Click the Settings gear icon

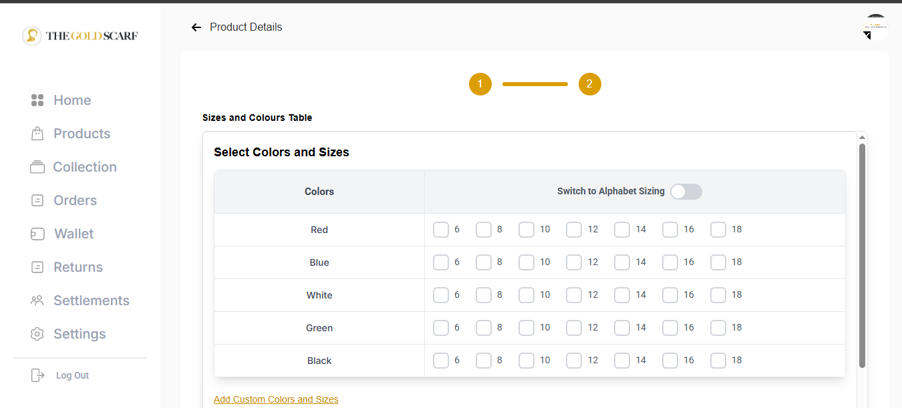pos(37,334)
